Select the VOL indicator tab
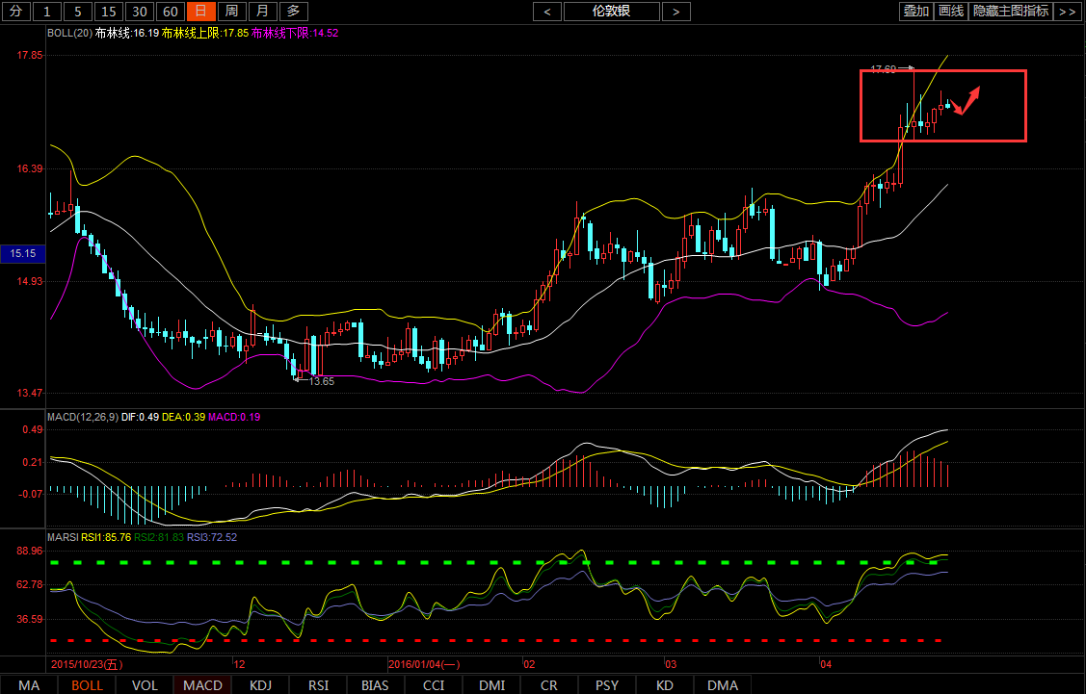The image size is (1086, 694). 145,685
